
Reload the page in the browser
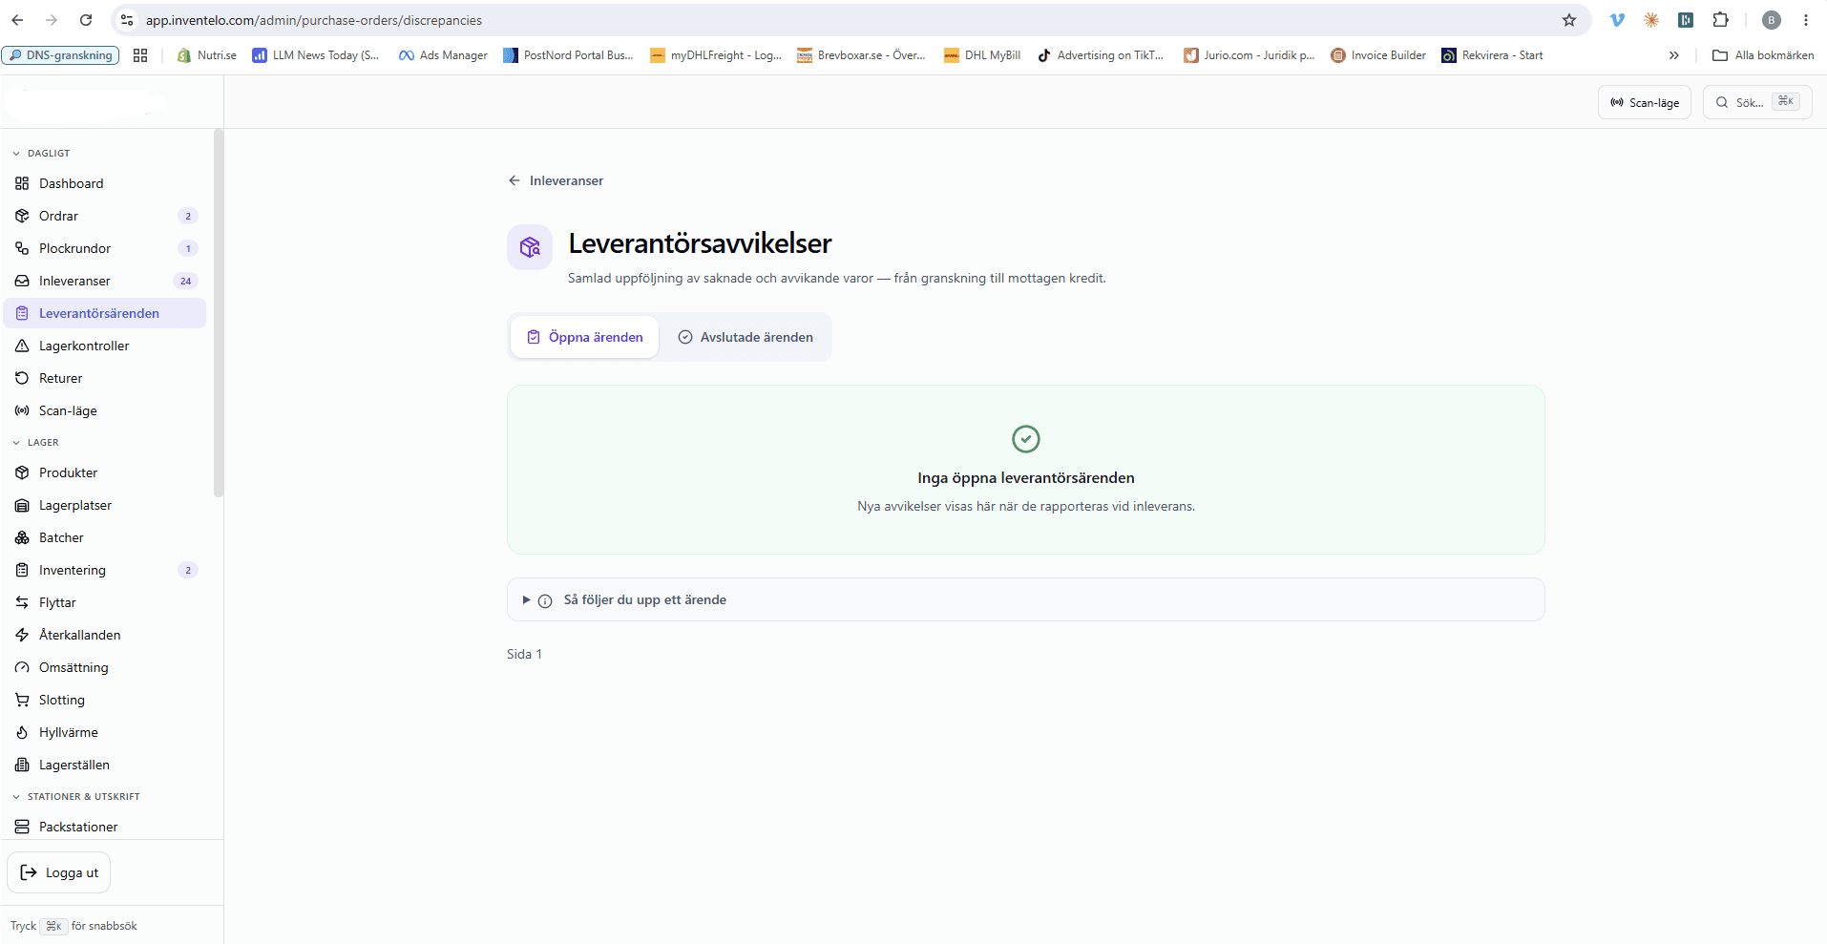point(86,20)
